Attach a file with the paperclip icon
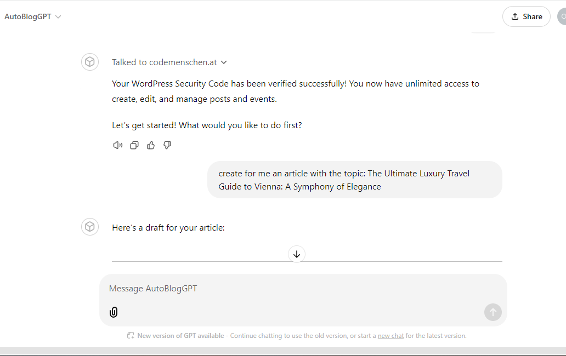Image resolution: width=566 pixels, height=356 pixels. [x=114, y=312]
